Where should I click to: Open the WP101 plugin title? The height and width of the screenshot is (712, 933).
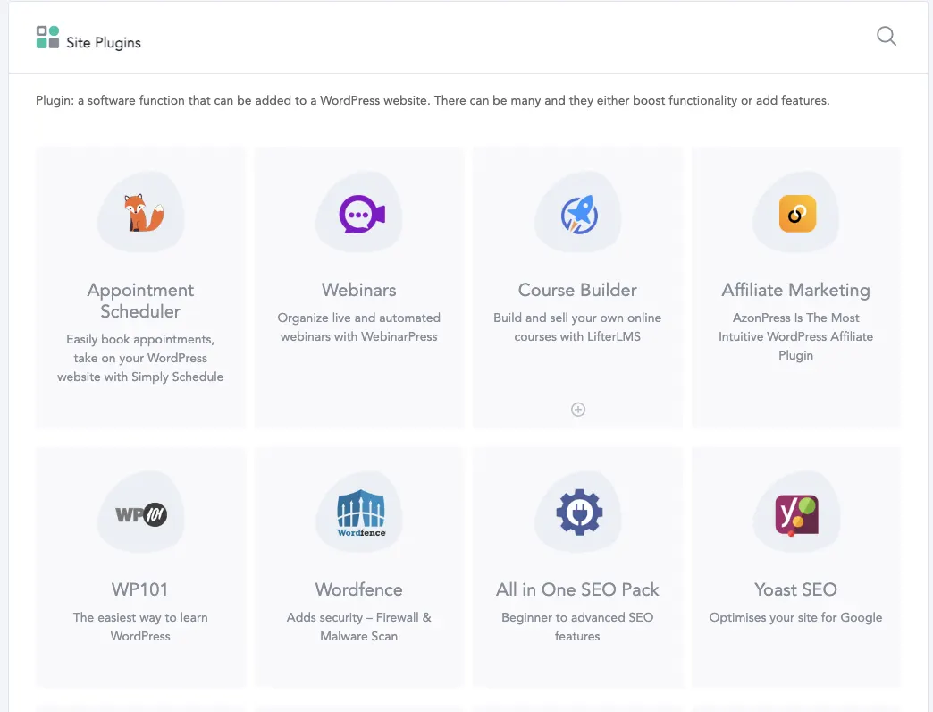[x=140, y=589]
